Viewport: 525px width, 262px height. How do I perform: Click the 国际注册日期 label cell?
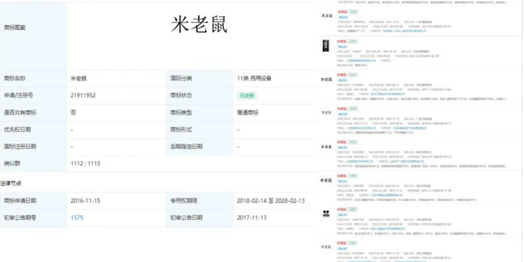(x=33, y=146)
